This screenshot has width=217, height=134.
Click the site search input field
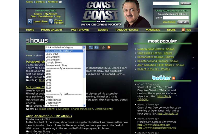pos(166,3)
